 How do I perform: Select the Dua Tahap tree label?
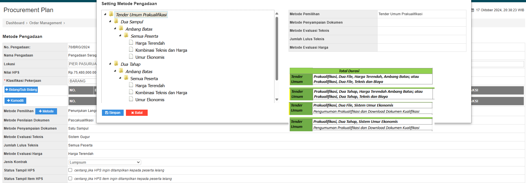point(130,64)
